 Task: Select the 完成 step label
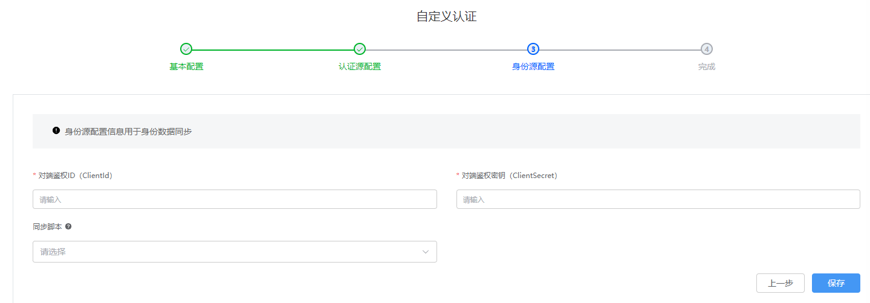point(707,66)
